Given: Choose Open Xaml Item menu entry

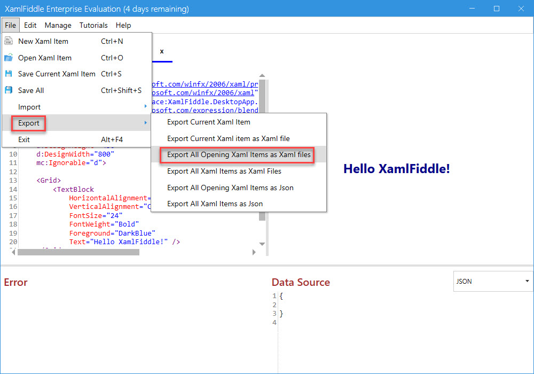Looking at the screenshot, I should click(76, 58).
